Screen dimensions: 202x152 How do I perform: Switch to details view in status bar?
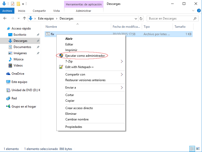192,149
